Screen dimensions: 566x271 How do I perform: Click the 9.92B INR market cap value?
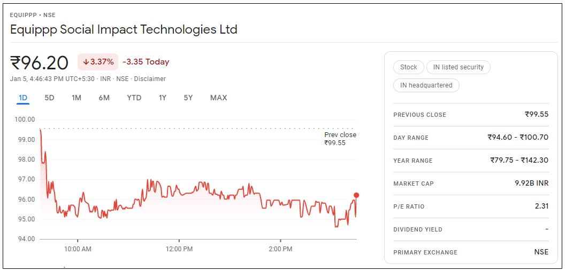[x=532, y=183]
